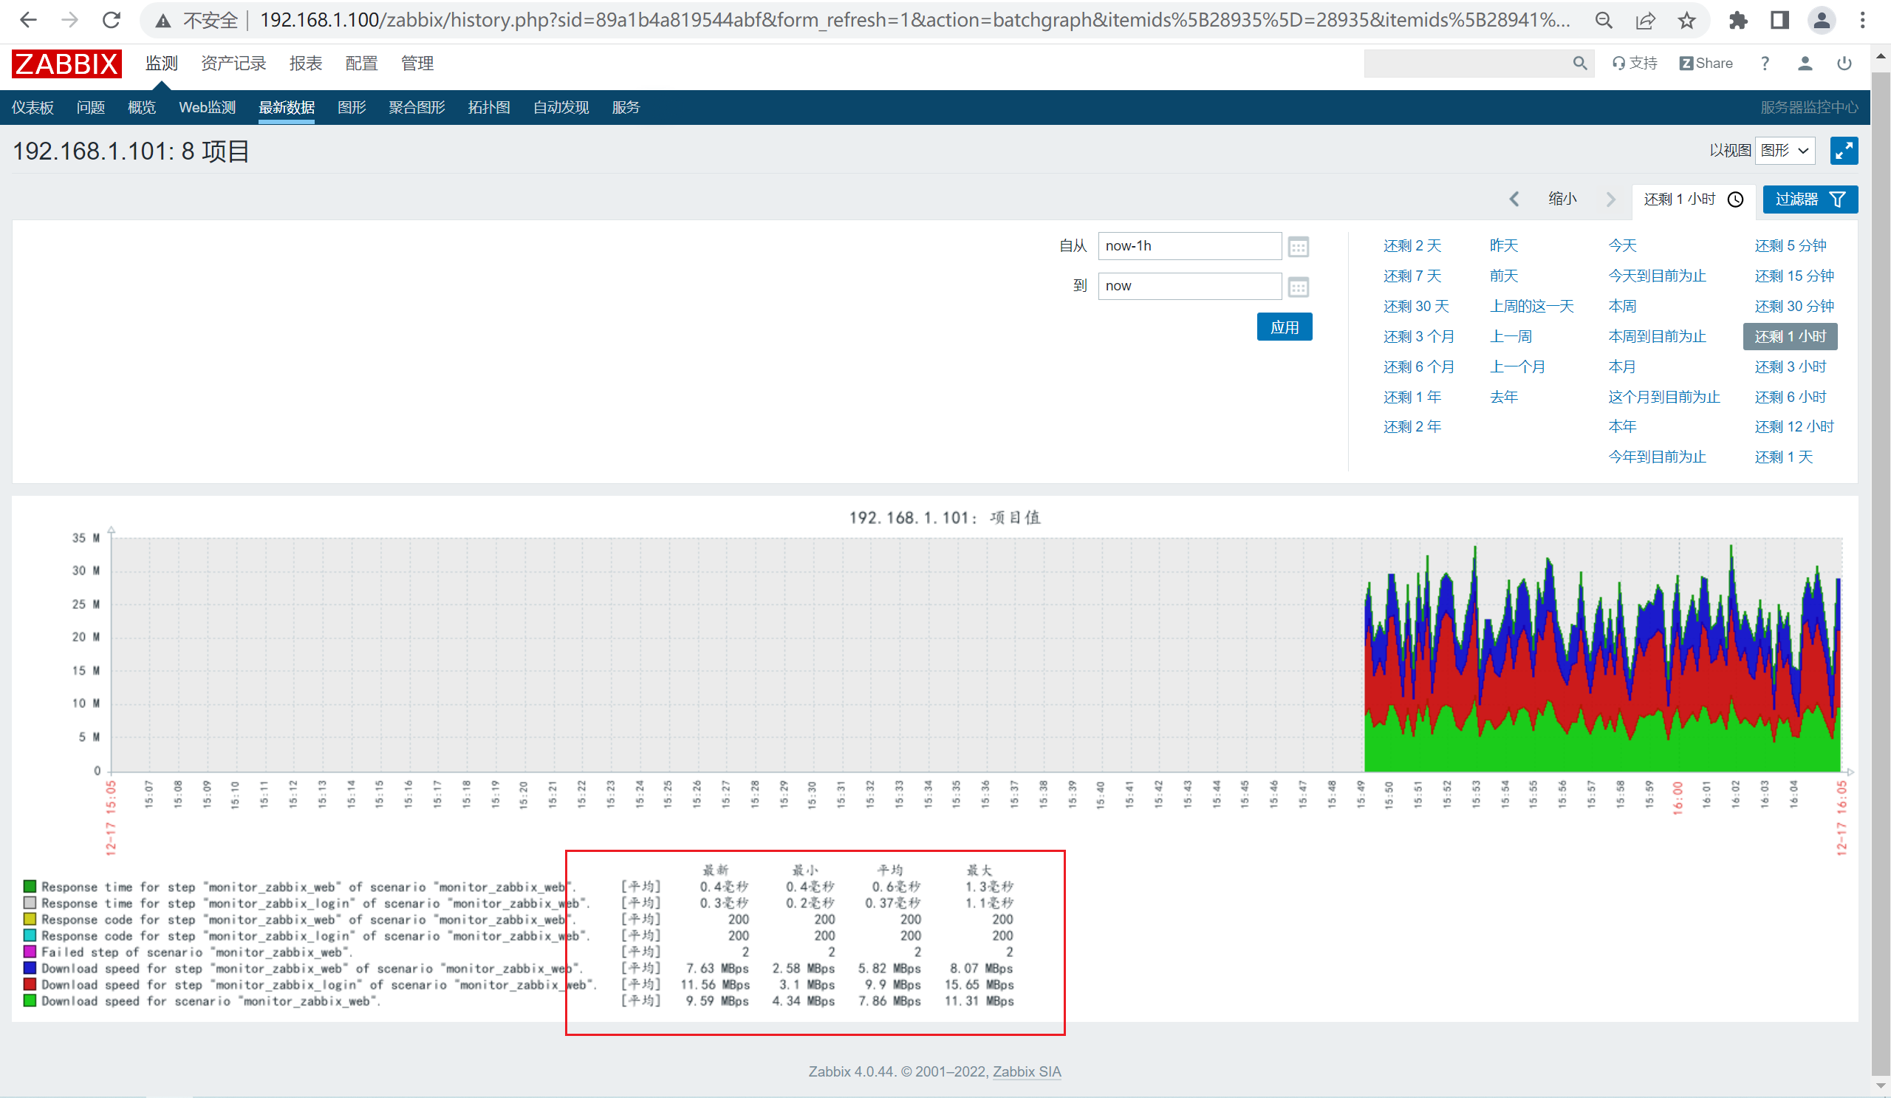Reload the page with refresh icon
Viewport: 1891px width, 1098px height.
click(112, 20)
